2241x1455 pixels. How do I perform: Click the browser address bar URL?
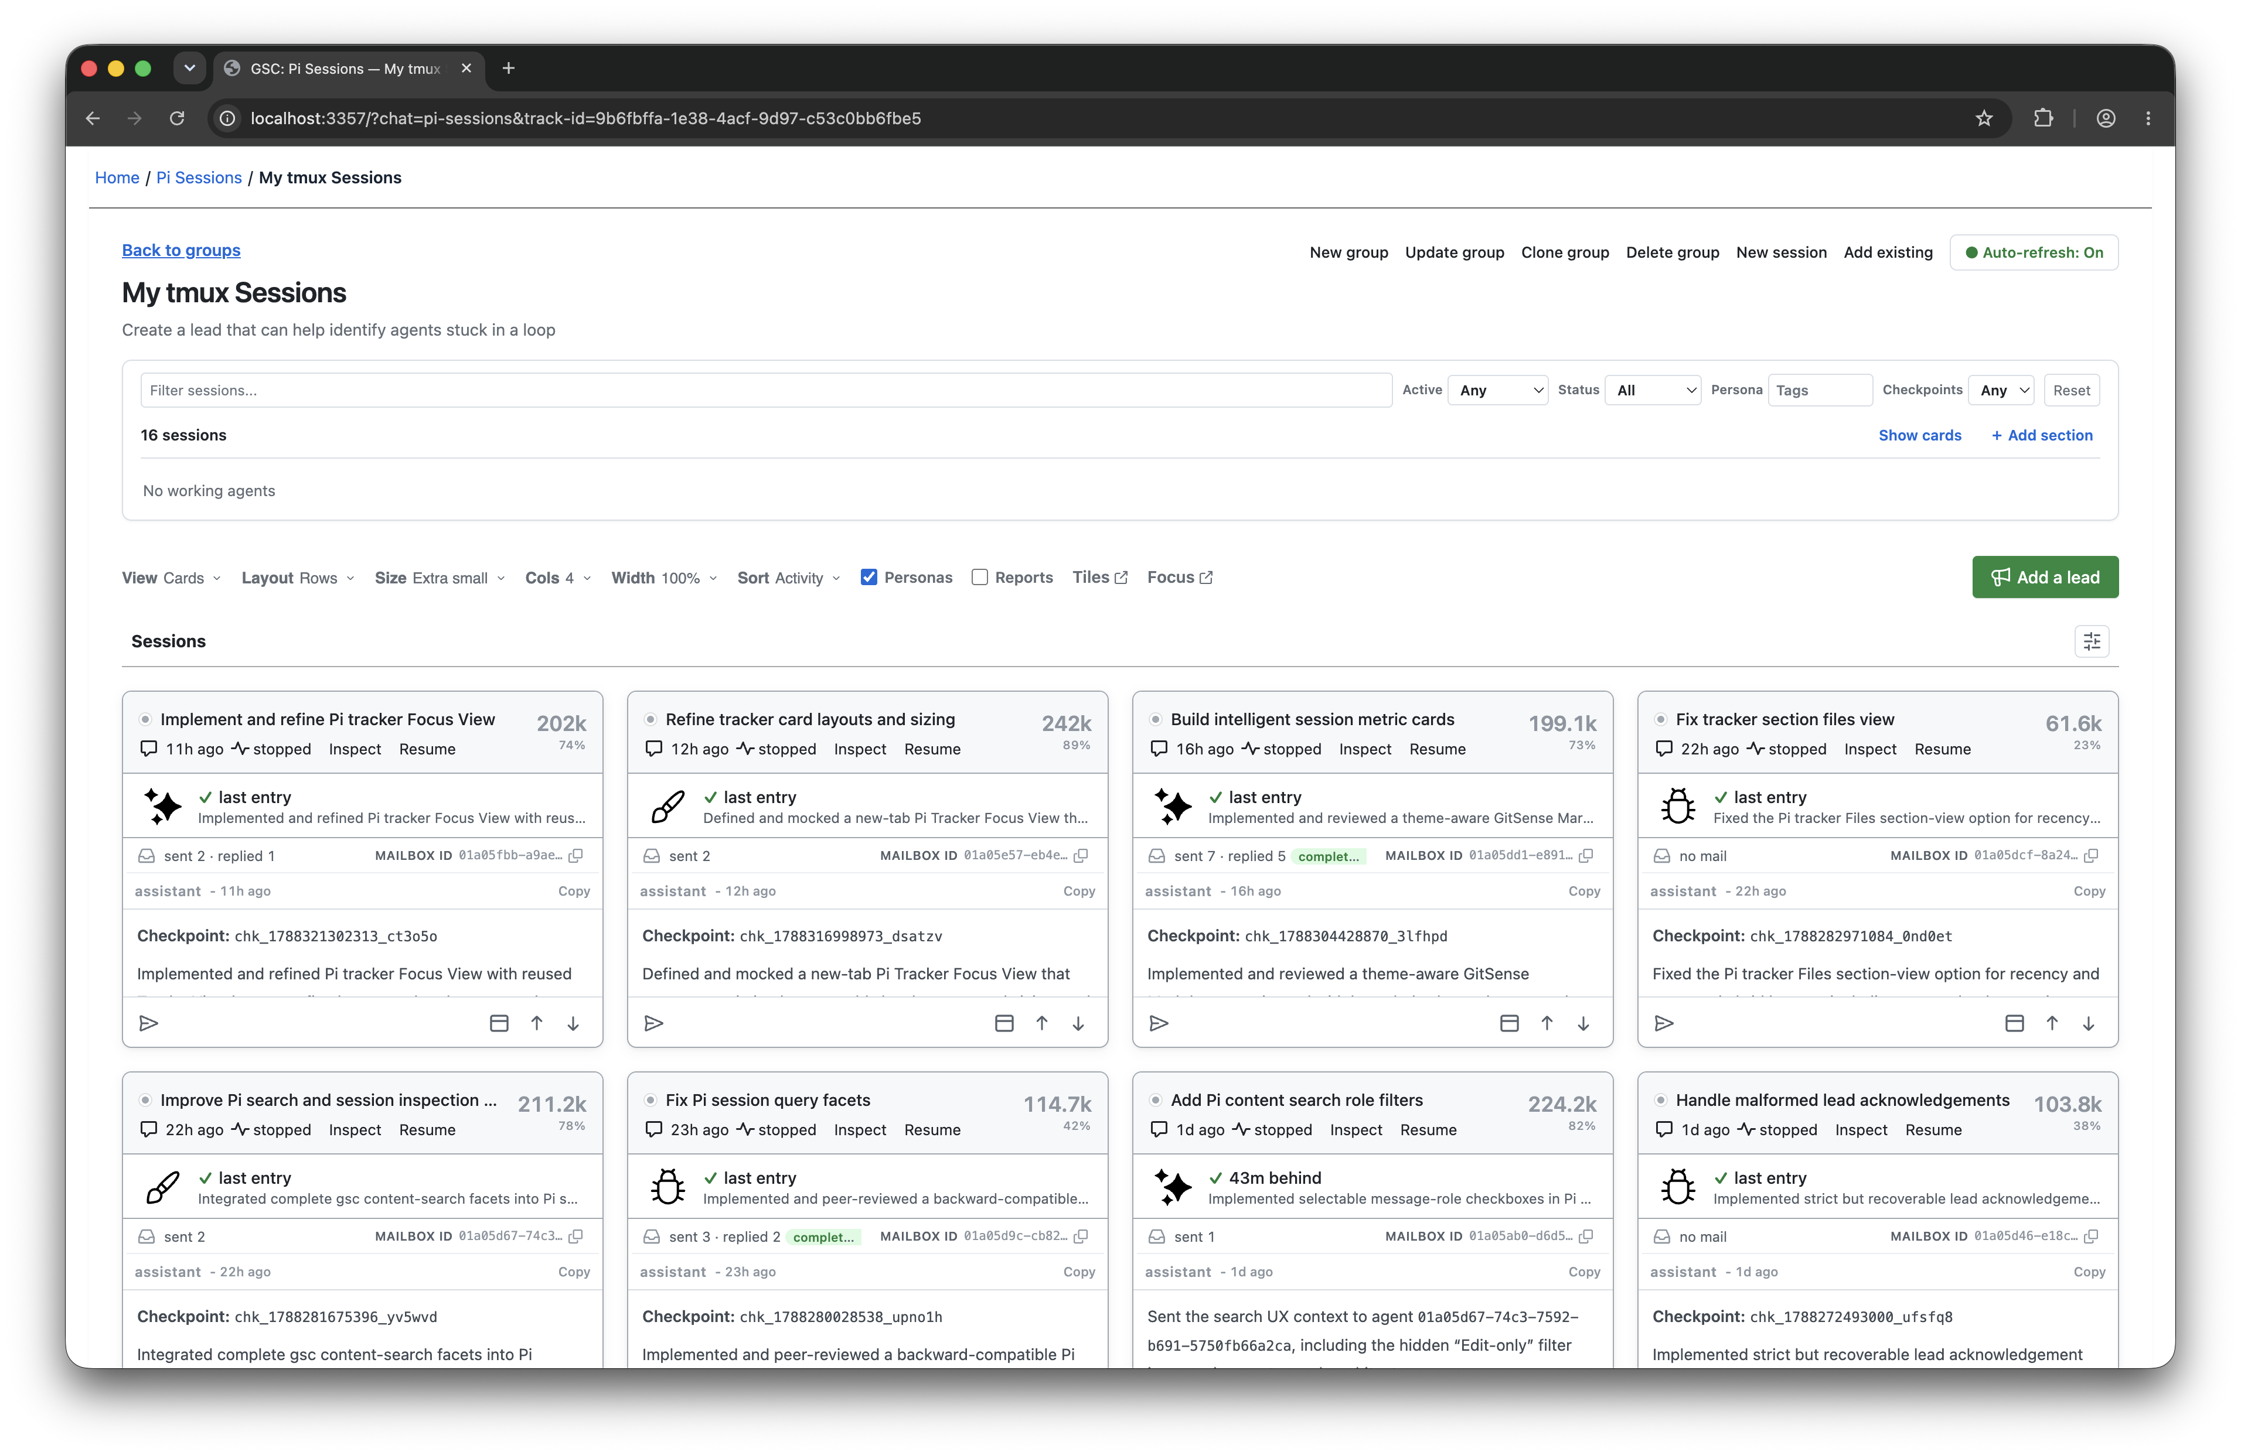pyautogui.click(x=585, y=118)
